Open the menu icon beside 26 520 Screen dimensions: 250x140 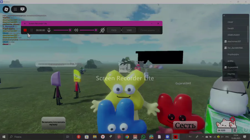click(235, 130)
